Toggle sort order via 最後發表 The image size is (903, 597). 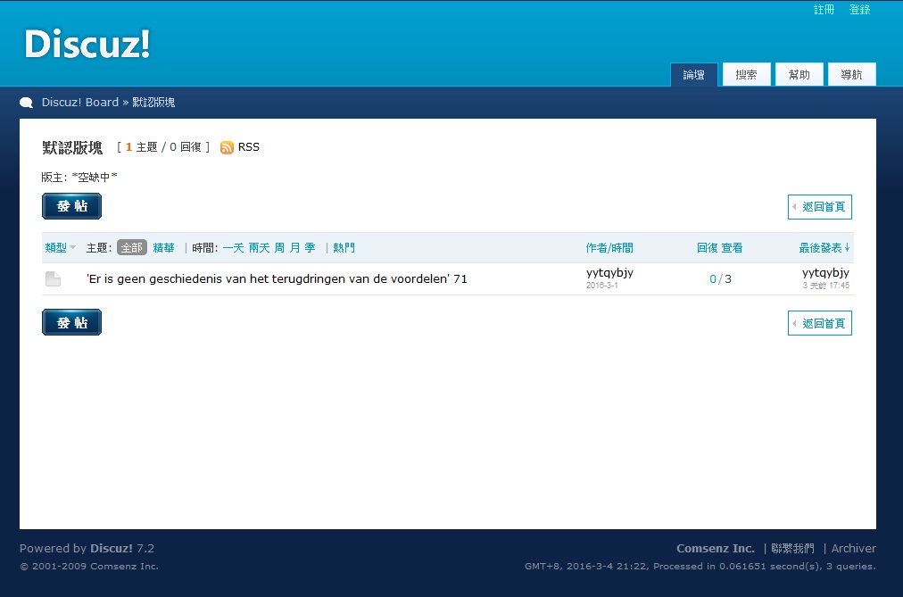click(824, 248)
